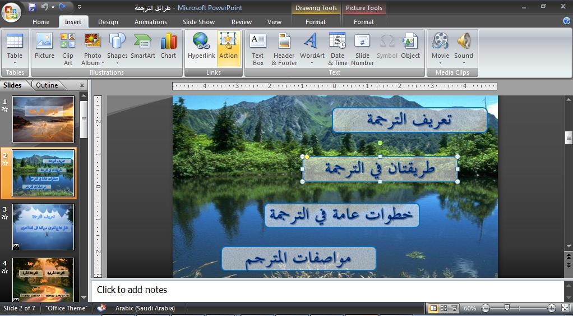Open the Design ribbon tab
The height and width of the screenshot is (316, 573).
(x=108, y=22)
